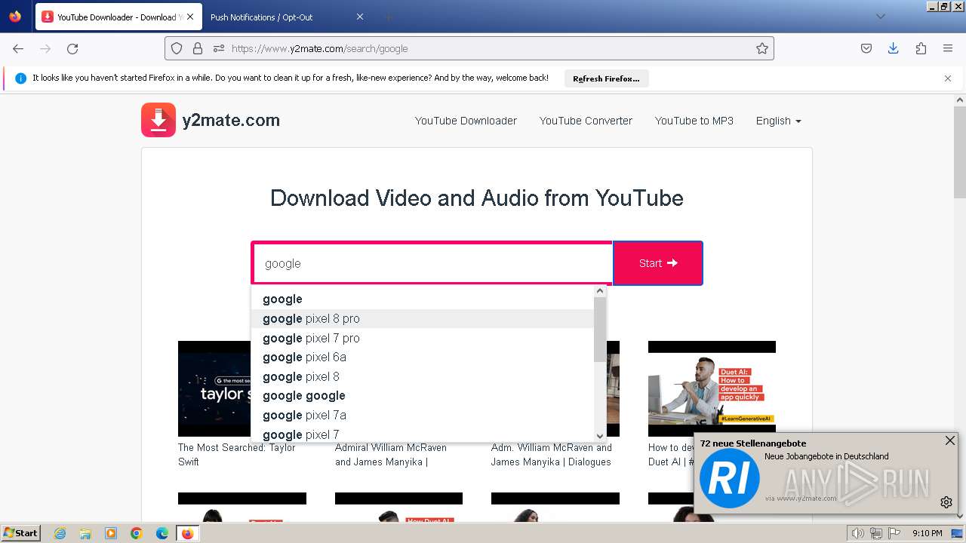Switch to YouTube Downloader tab
Viewport: 966px width, 543px height.
118,17
